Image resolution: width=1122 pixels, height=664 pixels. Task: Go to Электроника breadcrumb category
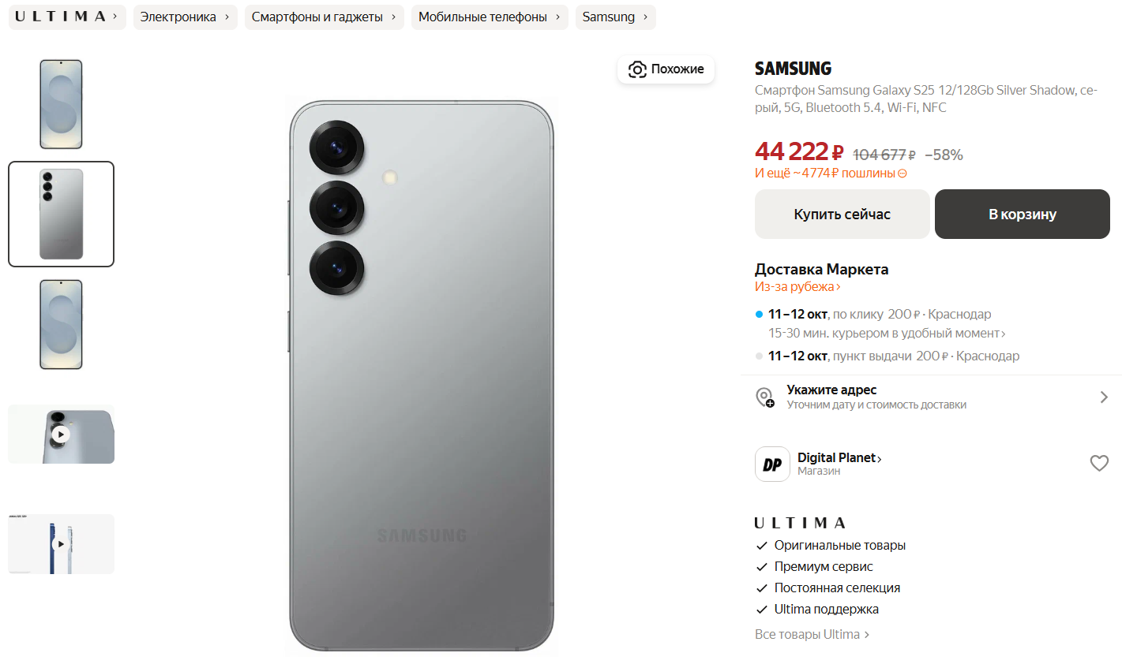point(185,17)
